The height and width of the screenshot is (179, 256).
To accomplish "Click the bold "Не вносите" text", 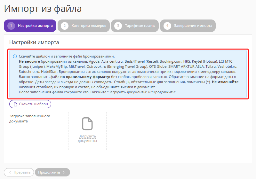I will 29,61.
